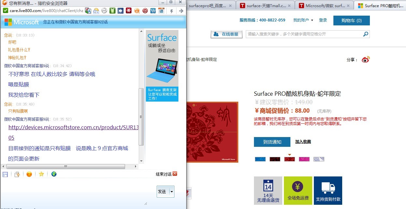Click the chat vertical scrollbar thumb
This screenshot has height=209, width=406.
(x=141, y=117)
